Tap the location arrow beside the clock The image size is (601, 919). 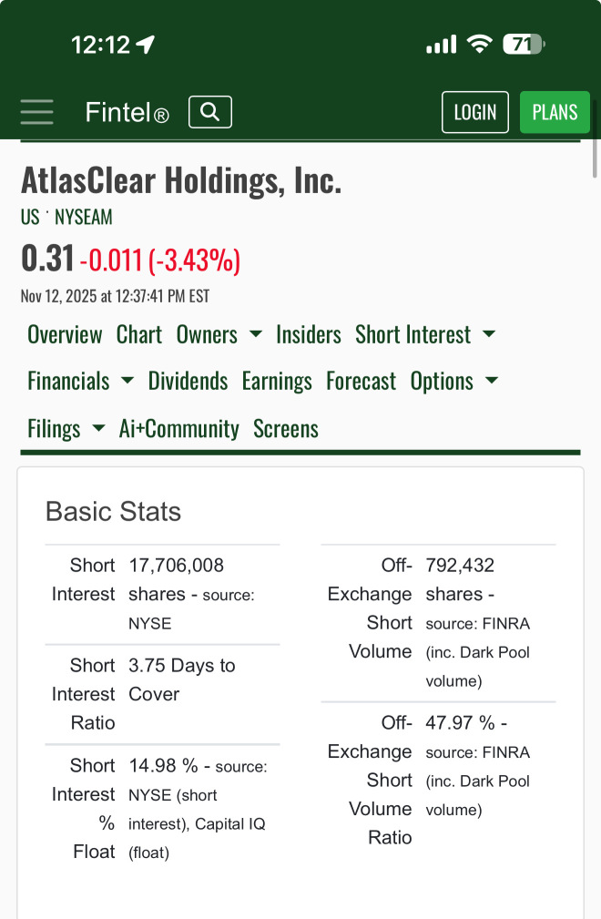click(x=145, y=45)
